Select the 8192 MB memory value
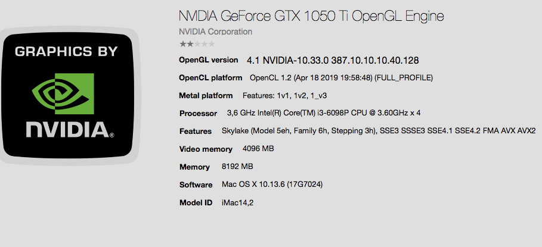This screenshot has width=542, height=247. [237, 167]
